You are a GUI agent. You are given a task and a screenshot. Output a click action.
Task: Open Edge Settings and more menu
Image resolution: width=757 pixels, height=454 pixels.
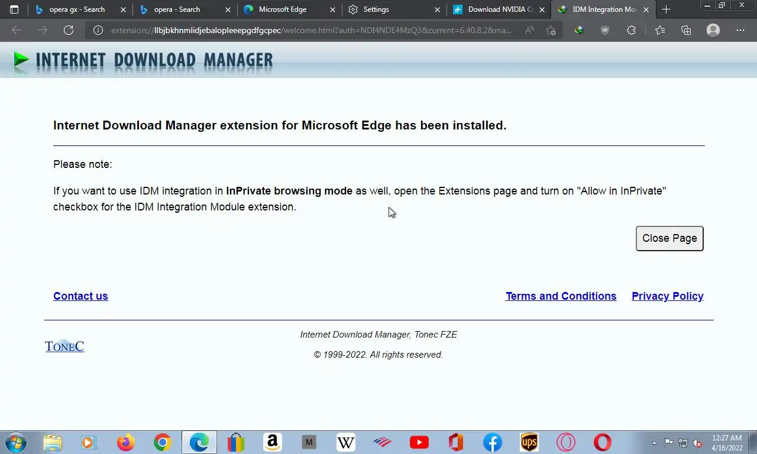tap(740, 30)
